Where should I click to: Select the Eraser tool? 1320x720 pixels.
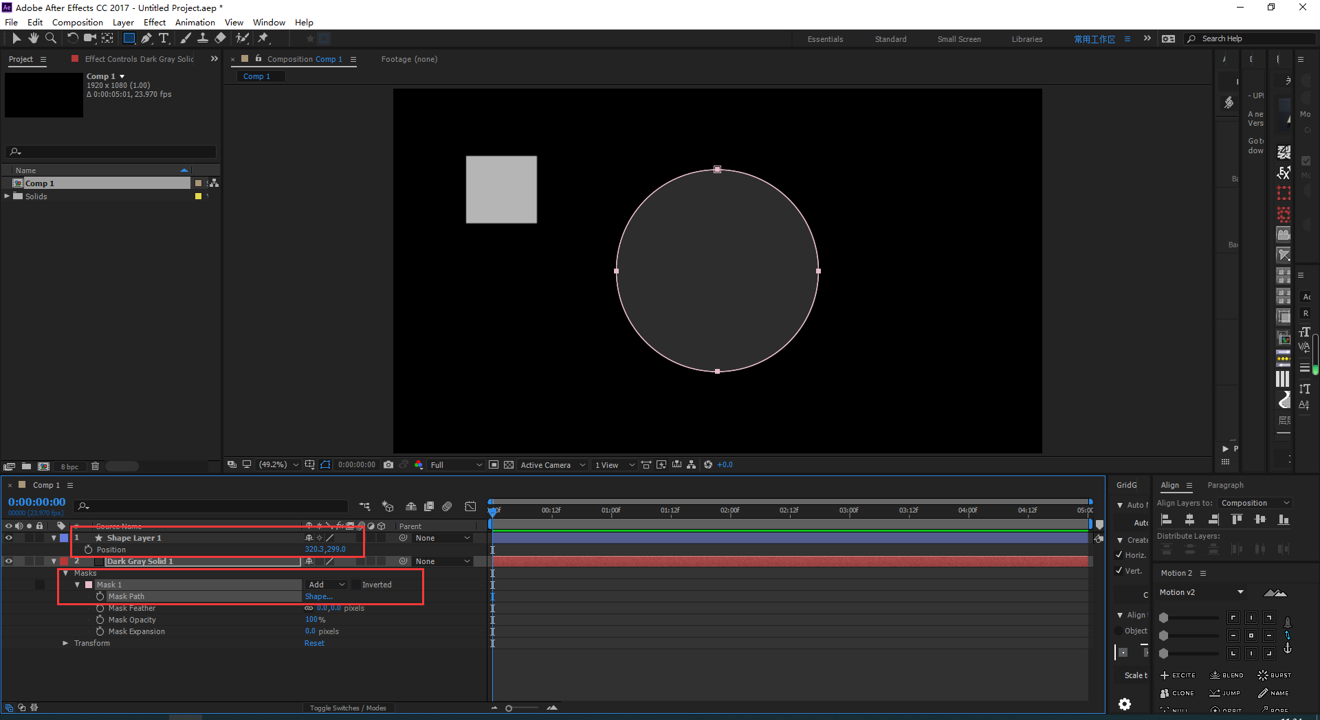(x=221, y=38)
